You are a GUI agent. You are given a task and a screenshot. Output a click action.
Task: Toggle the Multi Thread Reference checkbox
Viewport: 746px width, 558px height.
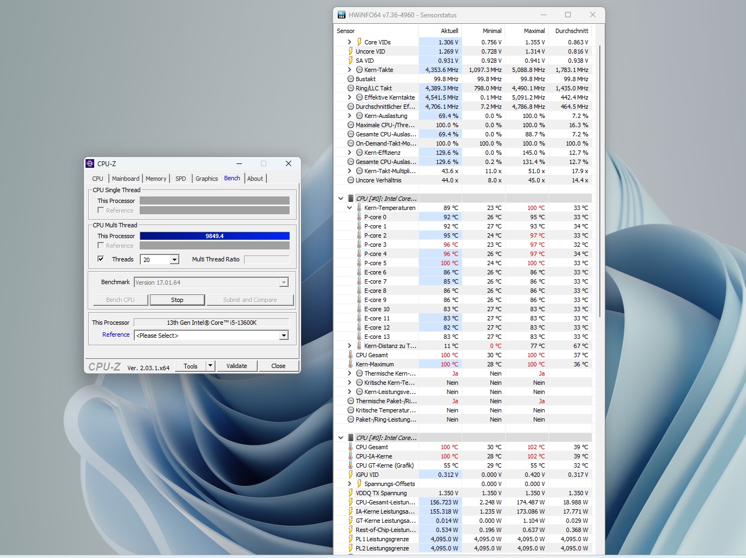(100, 245)
